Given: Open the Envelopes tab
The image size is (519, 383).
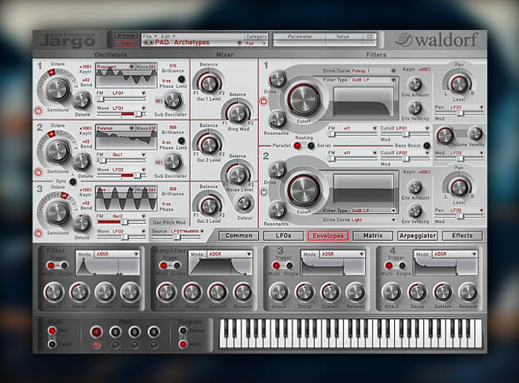Looking at the screenshot, I should click(x=328, y=236).
